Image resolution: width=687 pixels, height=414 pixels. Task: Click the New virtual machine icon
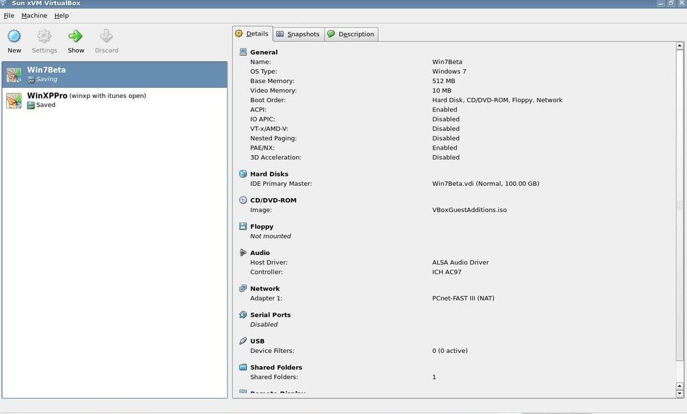pyautogui.click(x=14, y=36)
